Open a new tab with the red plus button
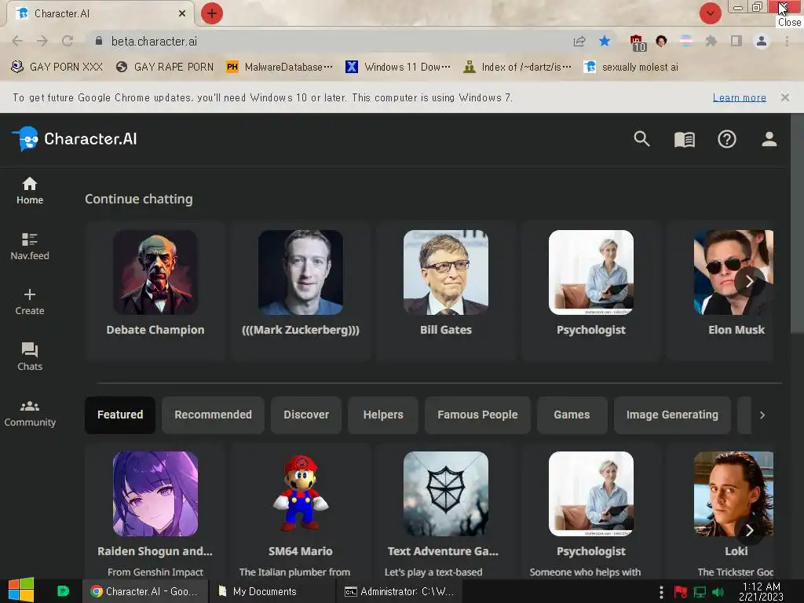Image resolution: width=804 pixels, height=603 pixels. pos(212,13)
